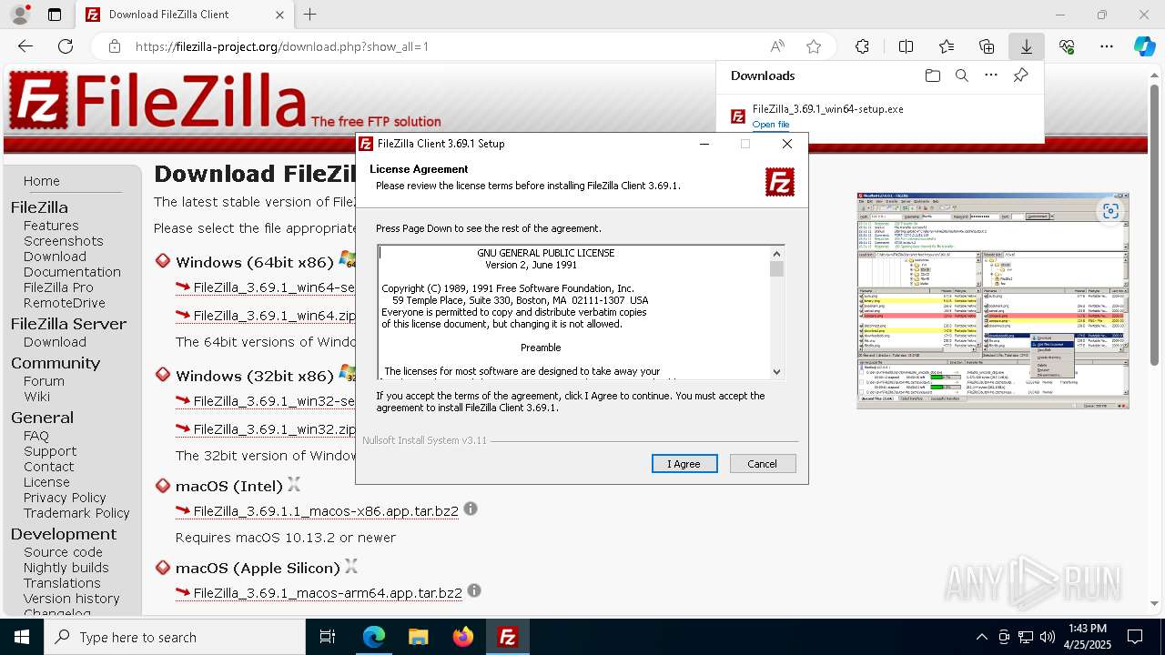Screen dimensions: 1165x655
Task: Open Firefox from taskbar
Action: coord(463,637)
